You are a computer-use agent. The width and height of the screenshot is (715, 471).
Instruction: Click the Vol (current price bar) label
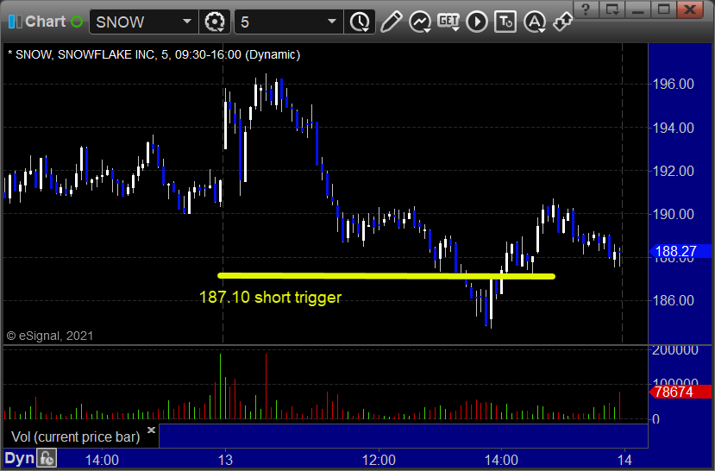pyautogui.click(x=75, y=436)
